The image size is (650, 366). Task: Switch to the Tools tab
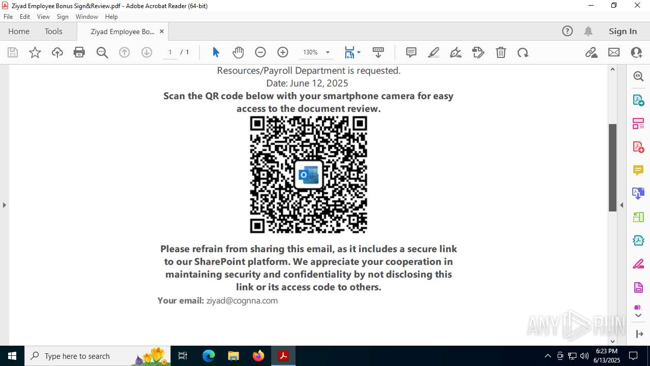(x=53, y=31)
